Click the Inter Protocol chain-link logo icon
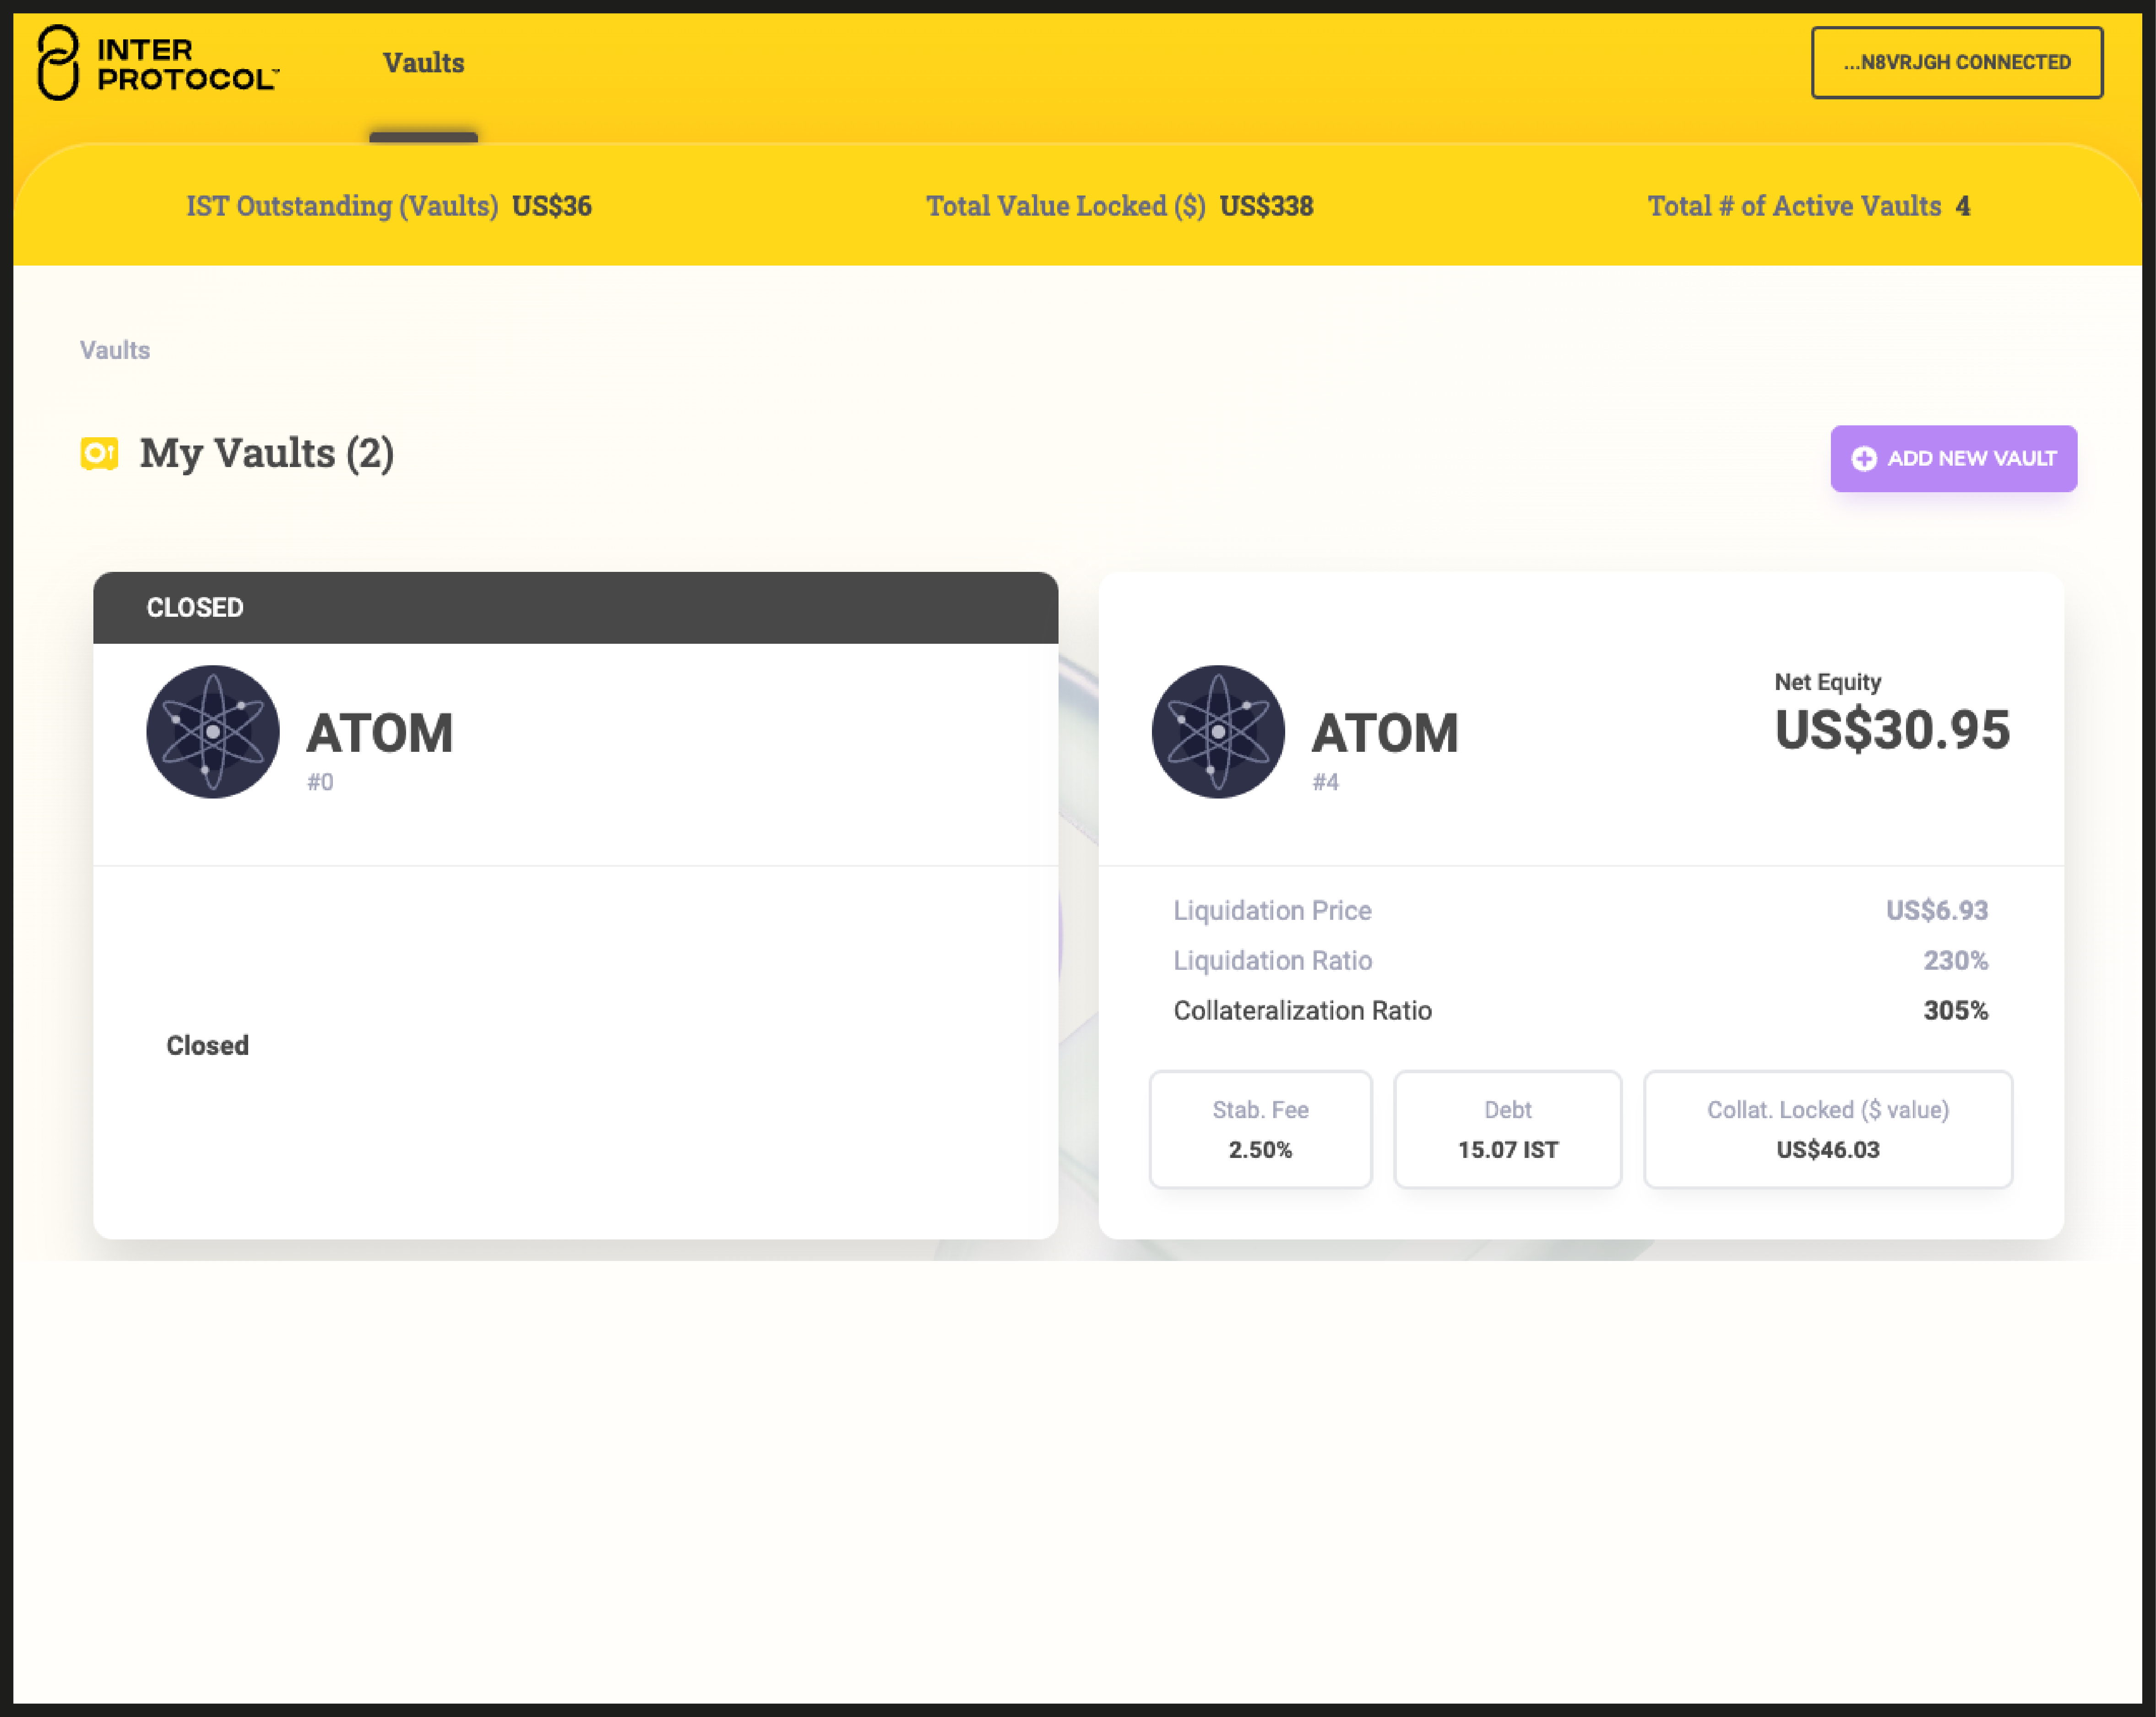Screen dimensions: 2156x1717 pos(58,62)
